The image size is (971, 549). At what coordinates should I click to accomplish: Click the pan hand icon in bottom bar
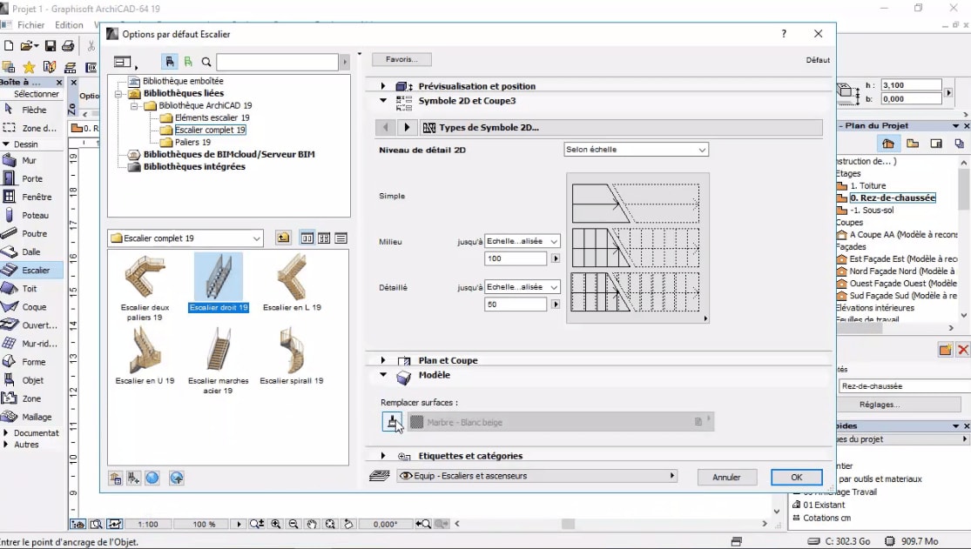[x=312, y=524]
